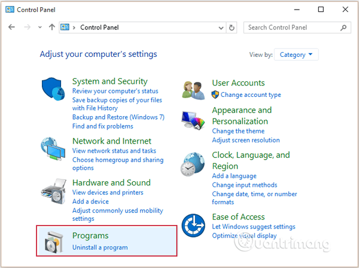Click Optimize visual display
The height and width of the screenshot is (268, 359).
pyautogui.click(x=244, y=236)
